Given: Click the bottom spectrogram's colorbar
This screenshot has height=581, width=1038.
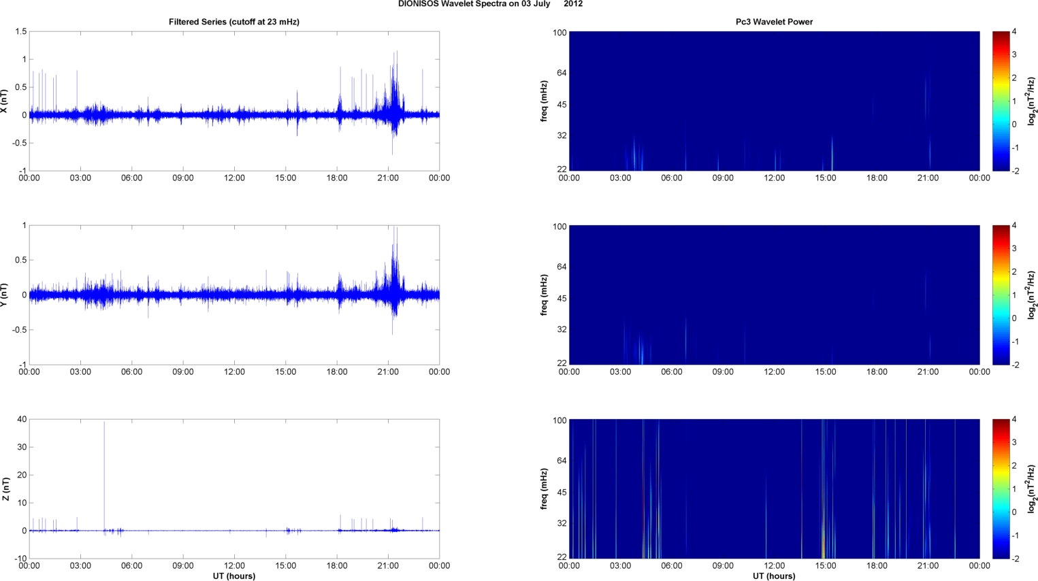Looking at the screenshot, I should pos(1001,489).
